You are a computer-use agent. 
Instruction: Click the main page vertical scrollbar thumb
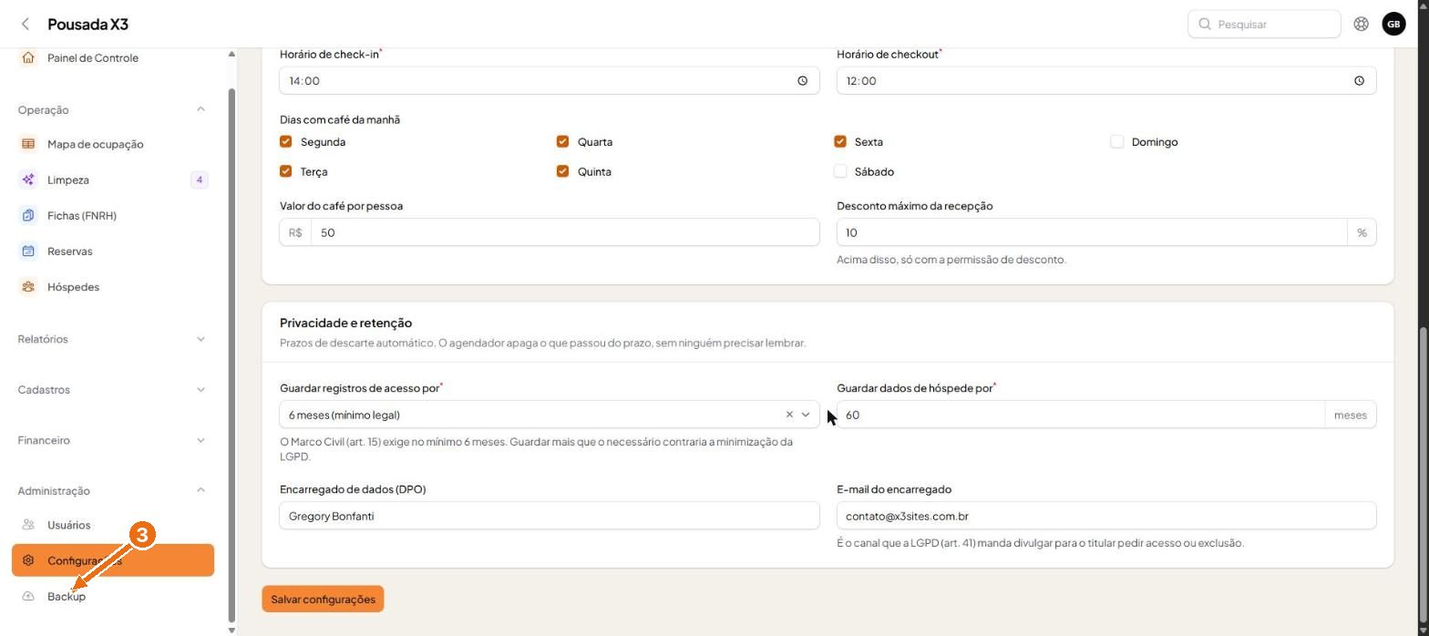coord(1423,474)
